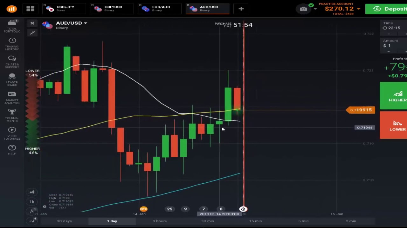The image size is (407, 228).
Task: Click the news event badge 9
Action: pos(185,209)
